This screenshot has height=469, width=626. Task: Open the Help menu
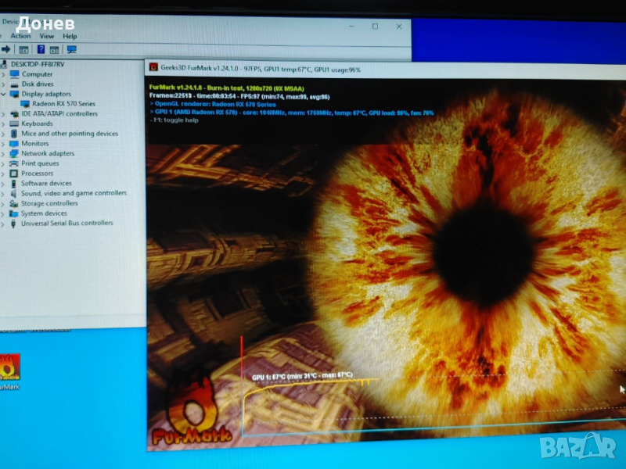click(x=70, y=36)
